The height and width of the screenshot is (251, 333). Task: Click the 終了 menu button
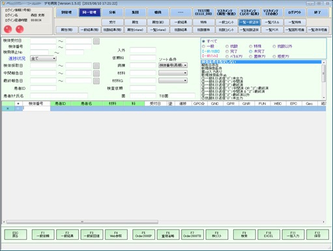317,12
